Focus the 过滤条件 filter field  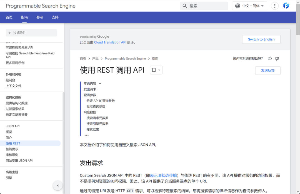pos(31,33)
